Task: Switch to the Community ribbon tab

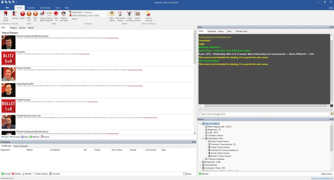Action: [x=45, y=8]
